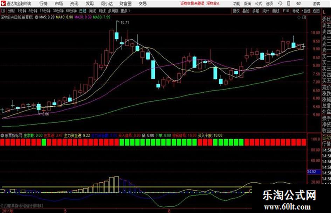Open the F10 company info

(x=286, y=11)
